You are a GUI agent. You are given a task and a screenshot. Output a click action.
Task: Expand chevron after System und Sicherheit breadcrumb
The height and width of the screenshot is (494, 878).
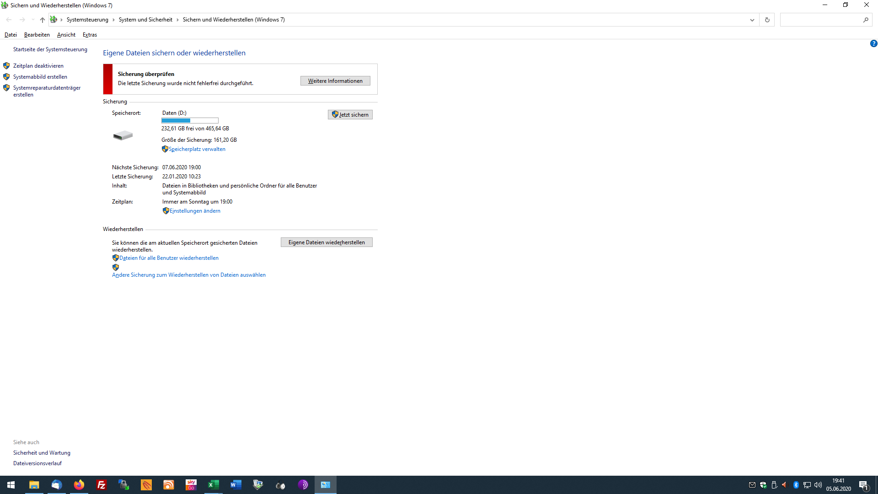[x=177, y=20]
